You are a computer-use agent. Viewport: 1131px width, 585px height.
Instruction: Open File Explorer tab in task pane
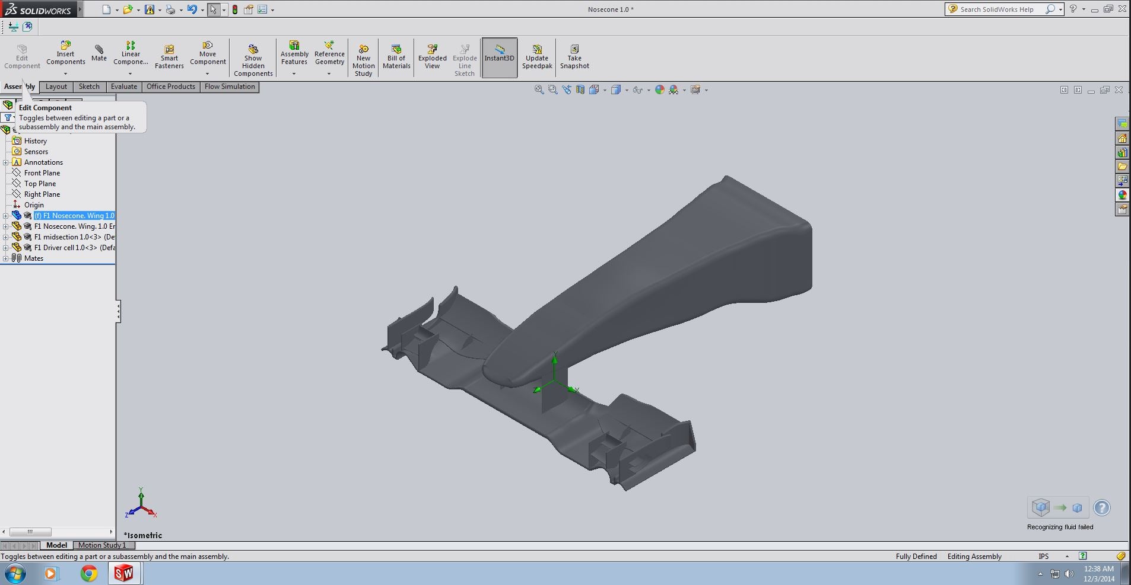click(1122, 167)
